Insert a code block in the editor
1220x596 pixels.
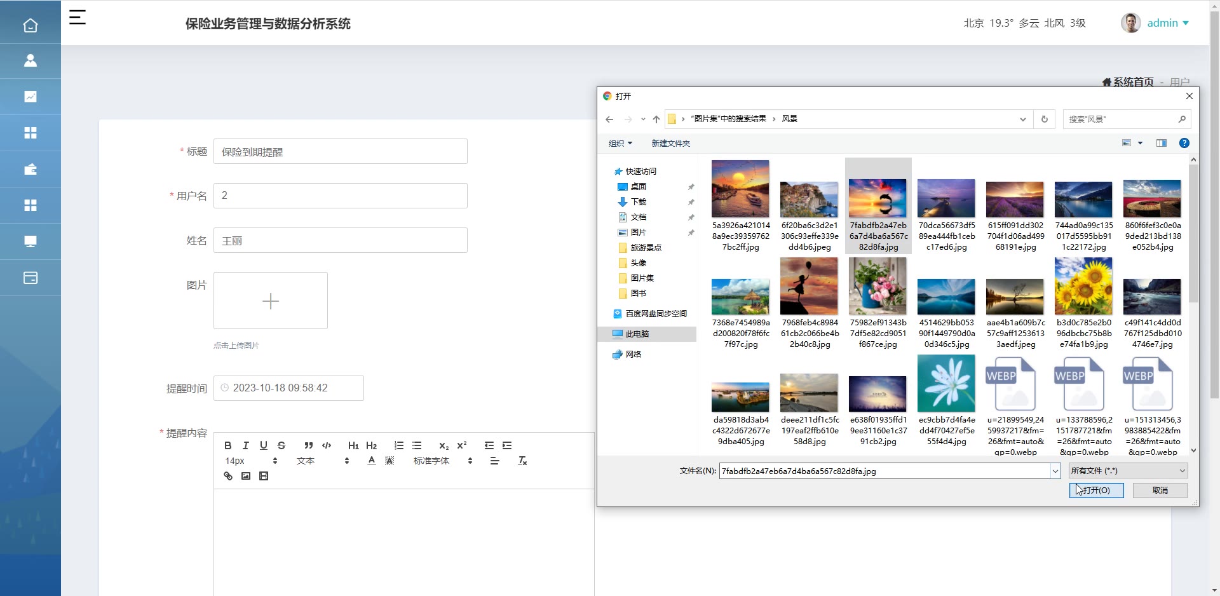pyautogui.click(x=327, y=445)
